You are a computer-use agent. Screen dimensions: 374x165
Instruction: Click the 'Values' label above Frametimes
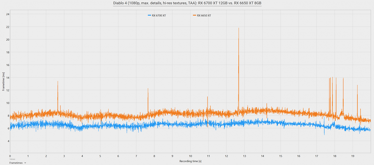pyautogui.click(x=12, y=159)
